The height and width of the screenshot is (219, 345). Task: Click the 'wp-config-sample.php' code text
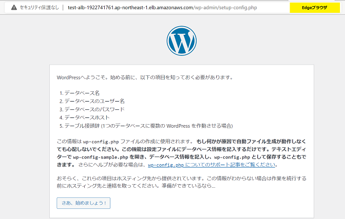coord(101,157)
